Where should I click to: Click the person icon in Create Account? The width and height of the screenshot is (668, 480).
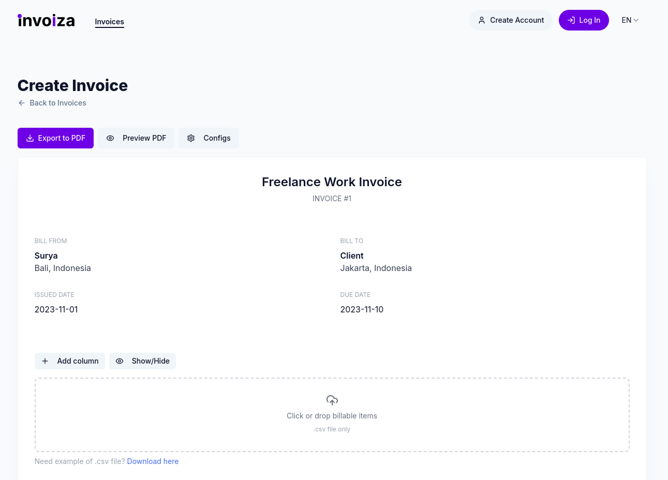(482, 20)
